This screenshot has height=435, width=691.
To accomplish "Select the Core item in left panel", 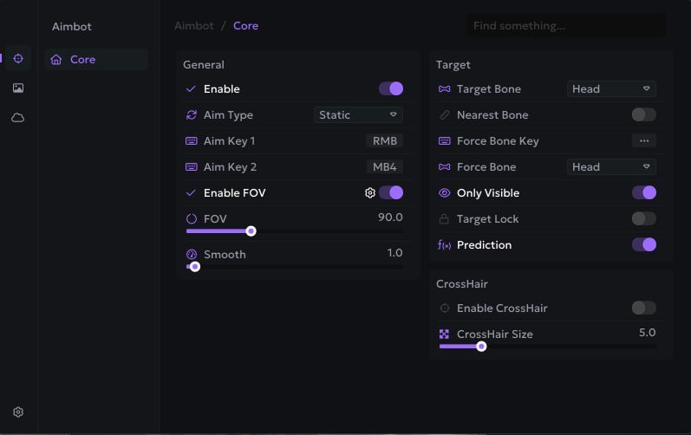I will 95,60.
